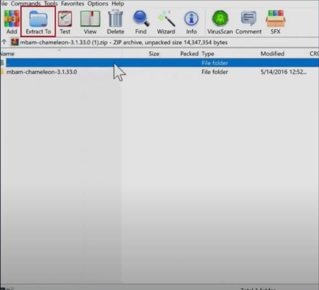Screen dimensions: 319x290
Task: Click the parent folder icon in selected row
Action: pos(2,63)
